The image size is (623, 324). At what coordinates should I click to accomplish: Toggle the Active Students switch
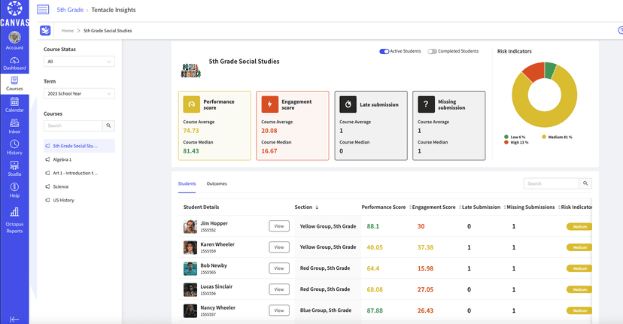coord(384,51)
